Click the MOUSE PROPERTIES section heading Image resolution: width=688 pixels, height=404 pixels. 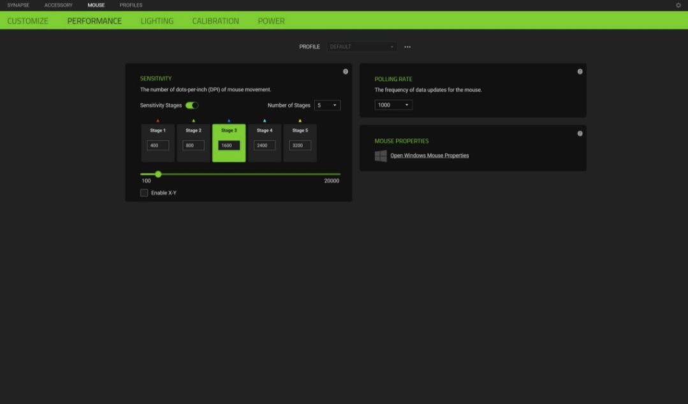402,141
